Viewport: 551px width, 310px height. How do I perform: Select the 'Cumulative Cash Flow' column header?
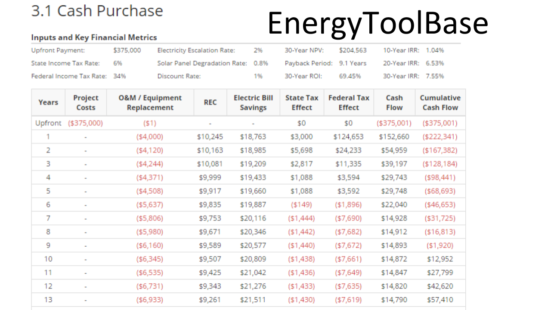(x=440, y=102)
